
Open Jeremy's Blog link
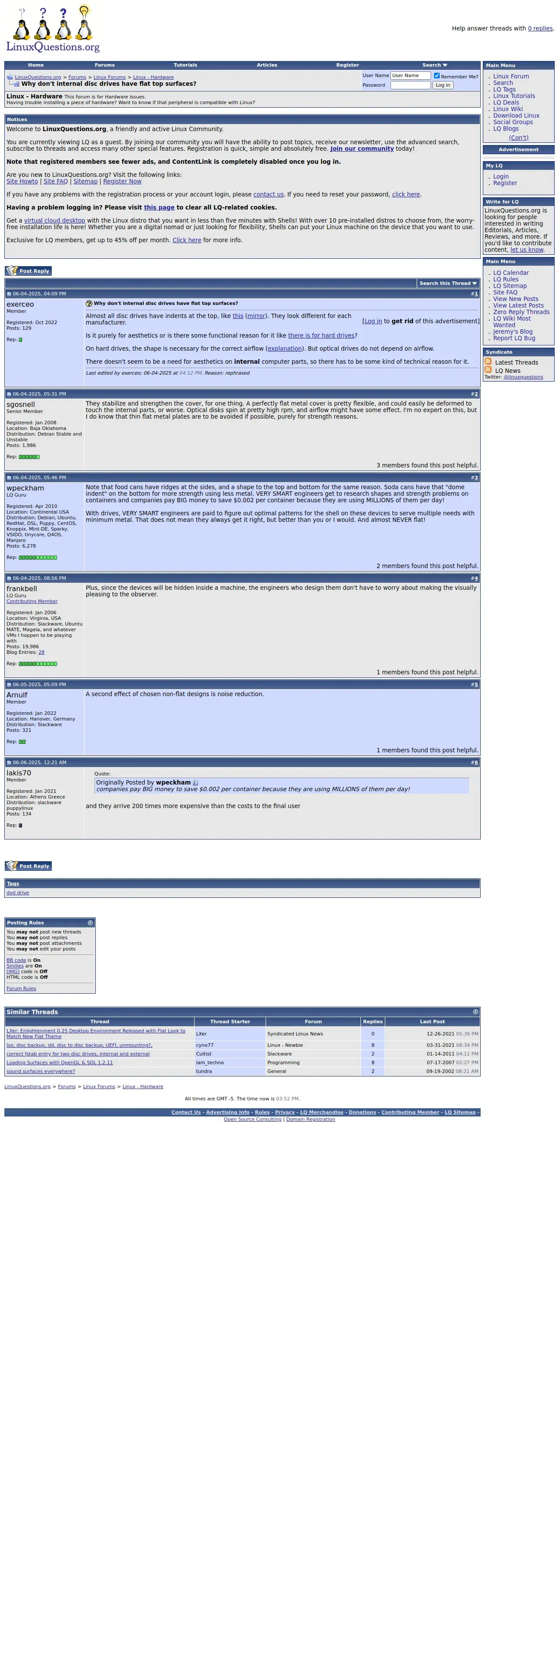pos(513,332)
